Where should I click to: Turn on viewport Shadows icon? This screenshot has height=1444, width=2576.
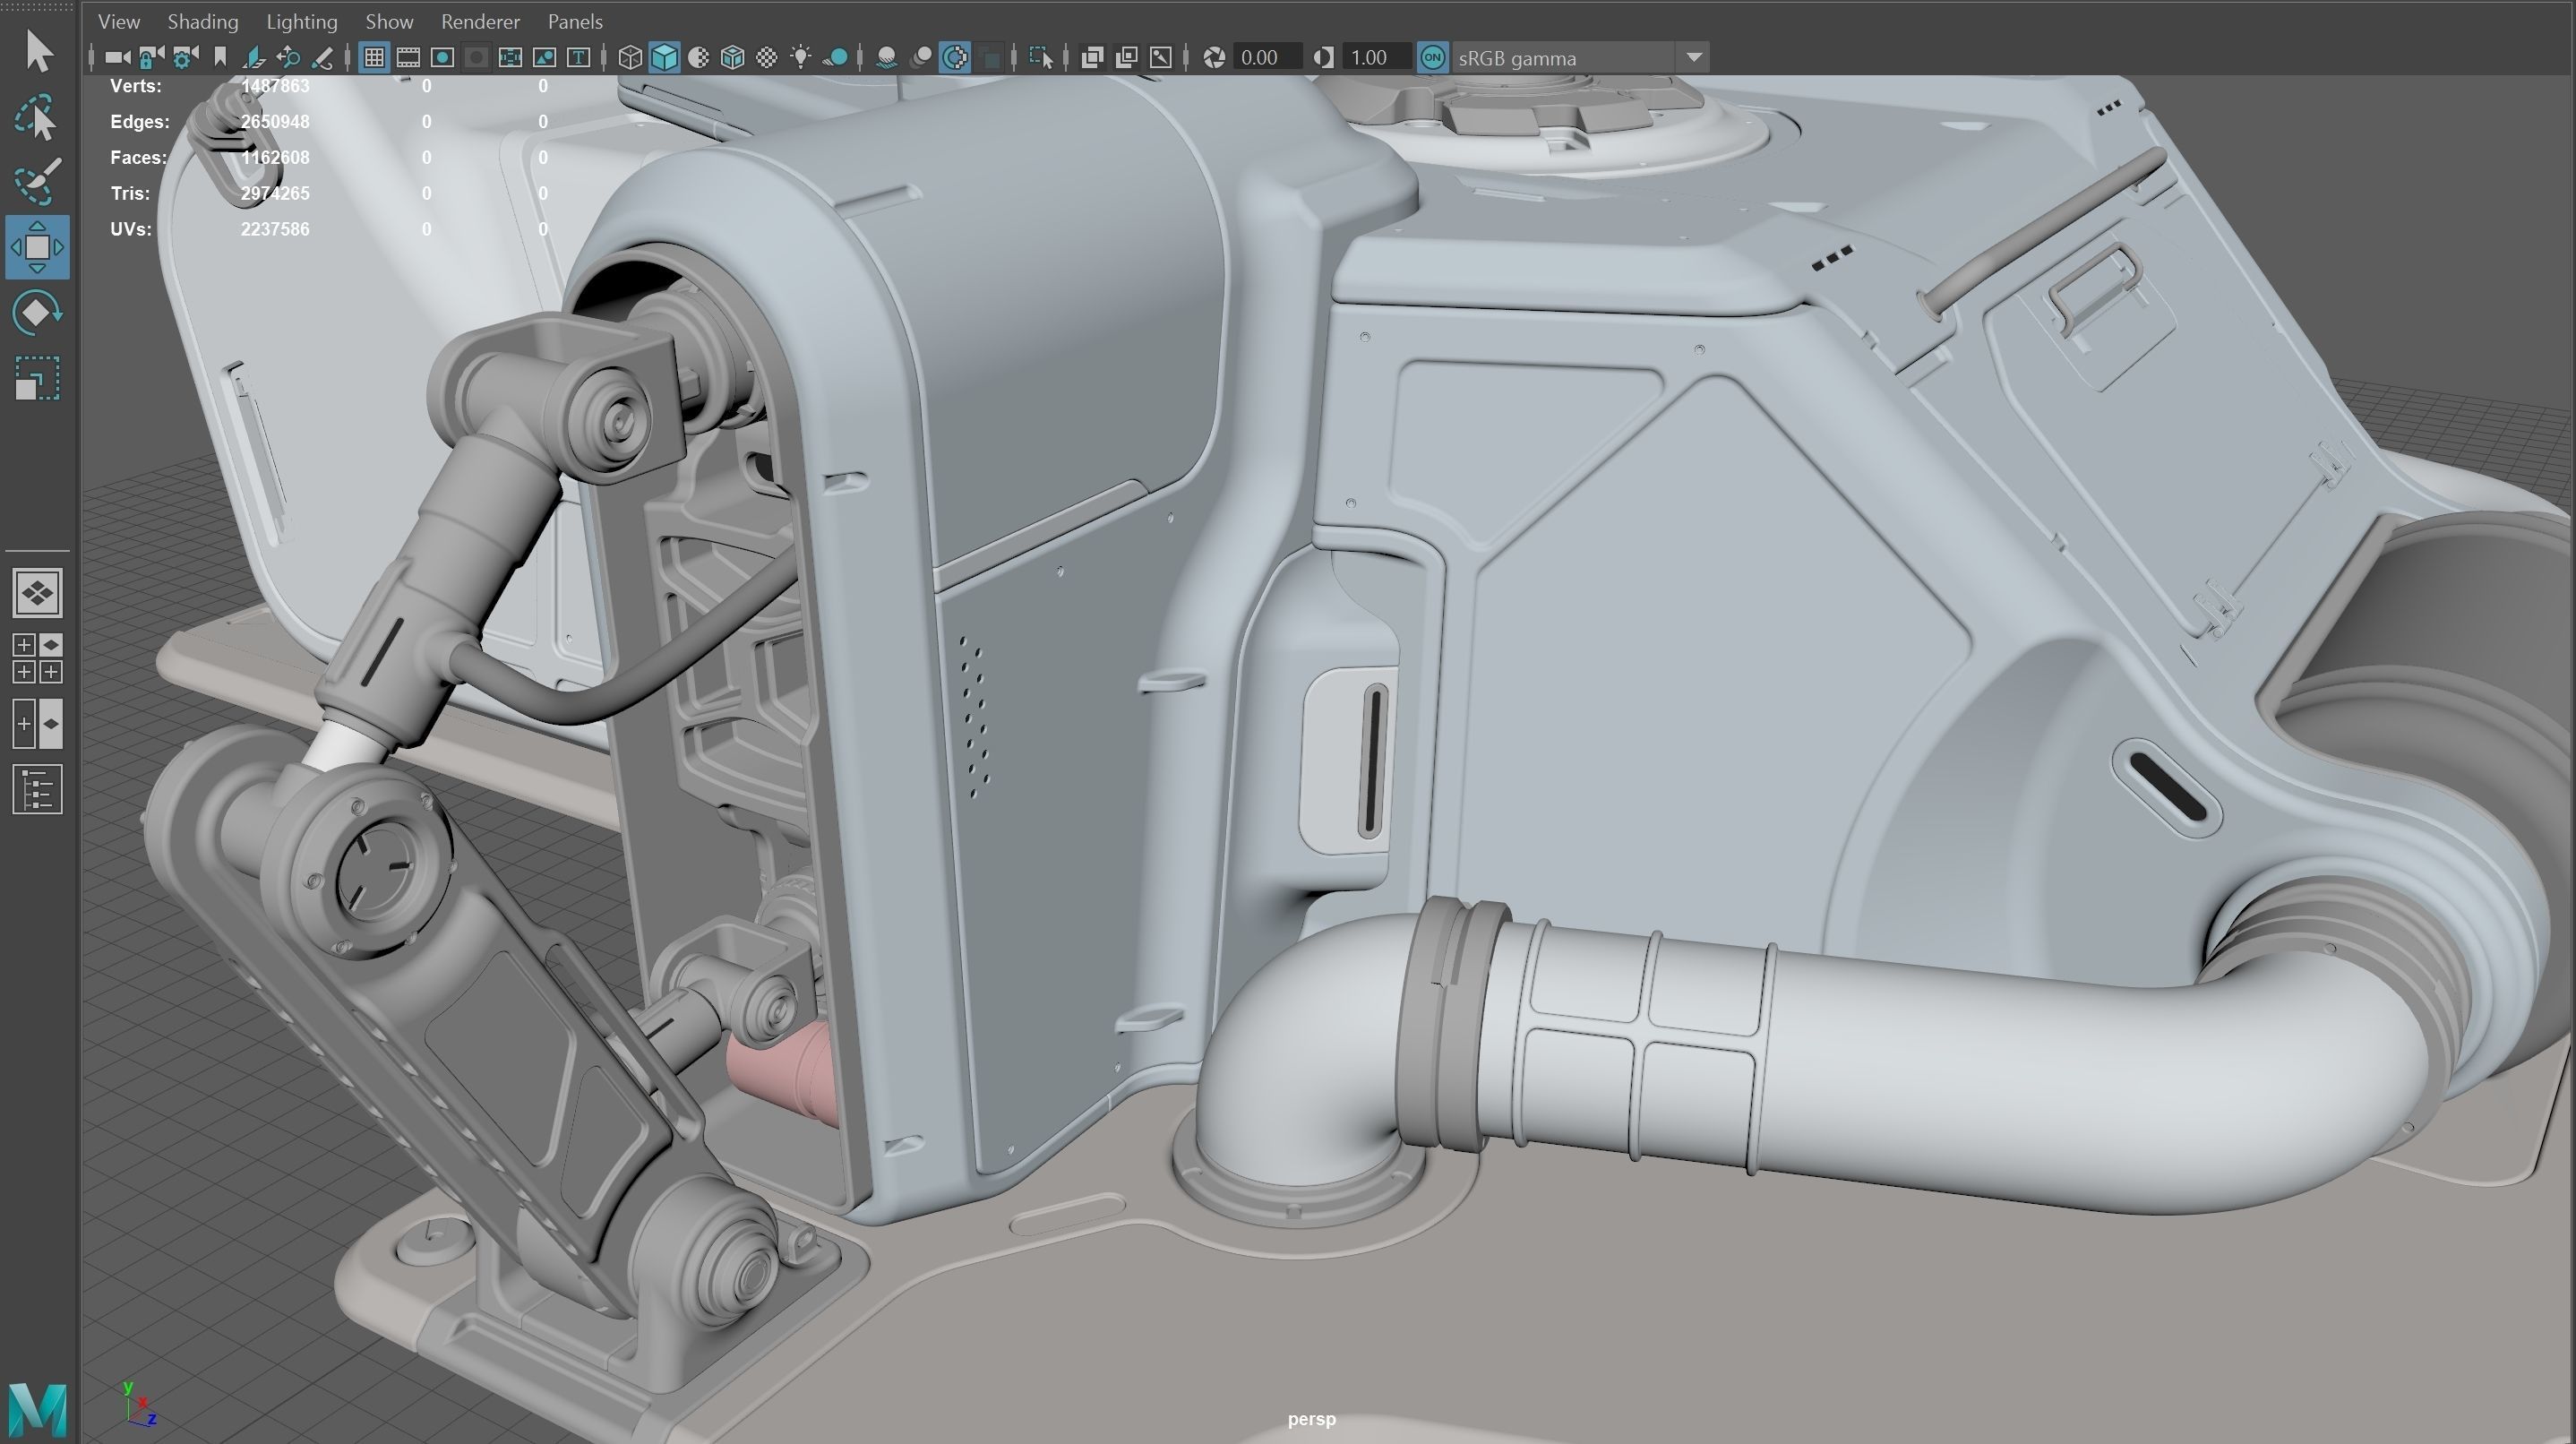point(836,58)
